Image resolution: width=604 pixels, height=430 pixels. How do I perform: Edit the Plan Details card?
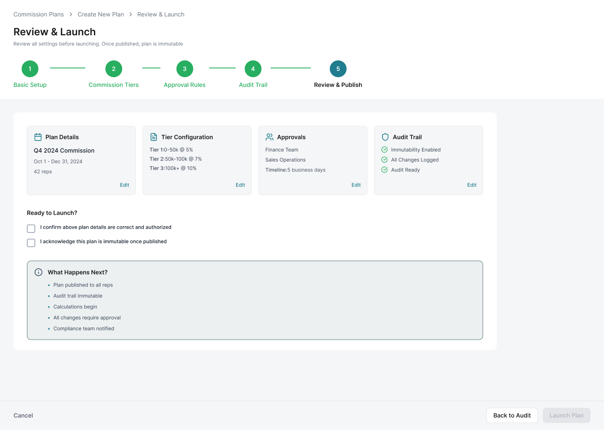[x=125, y=185]
